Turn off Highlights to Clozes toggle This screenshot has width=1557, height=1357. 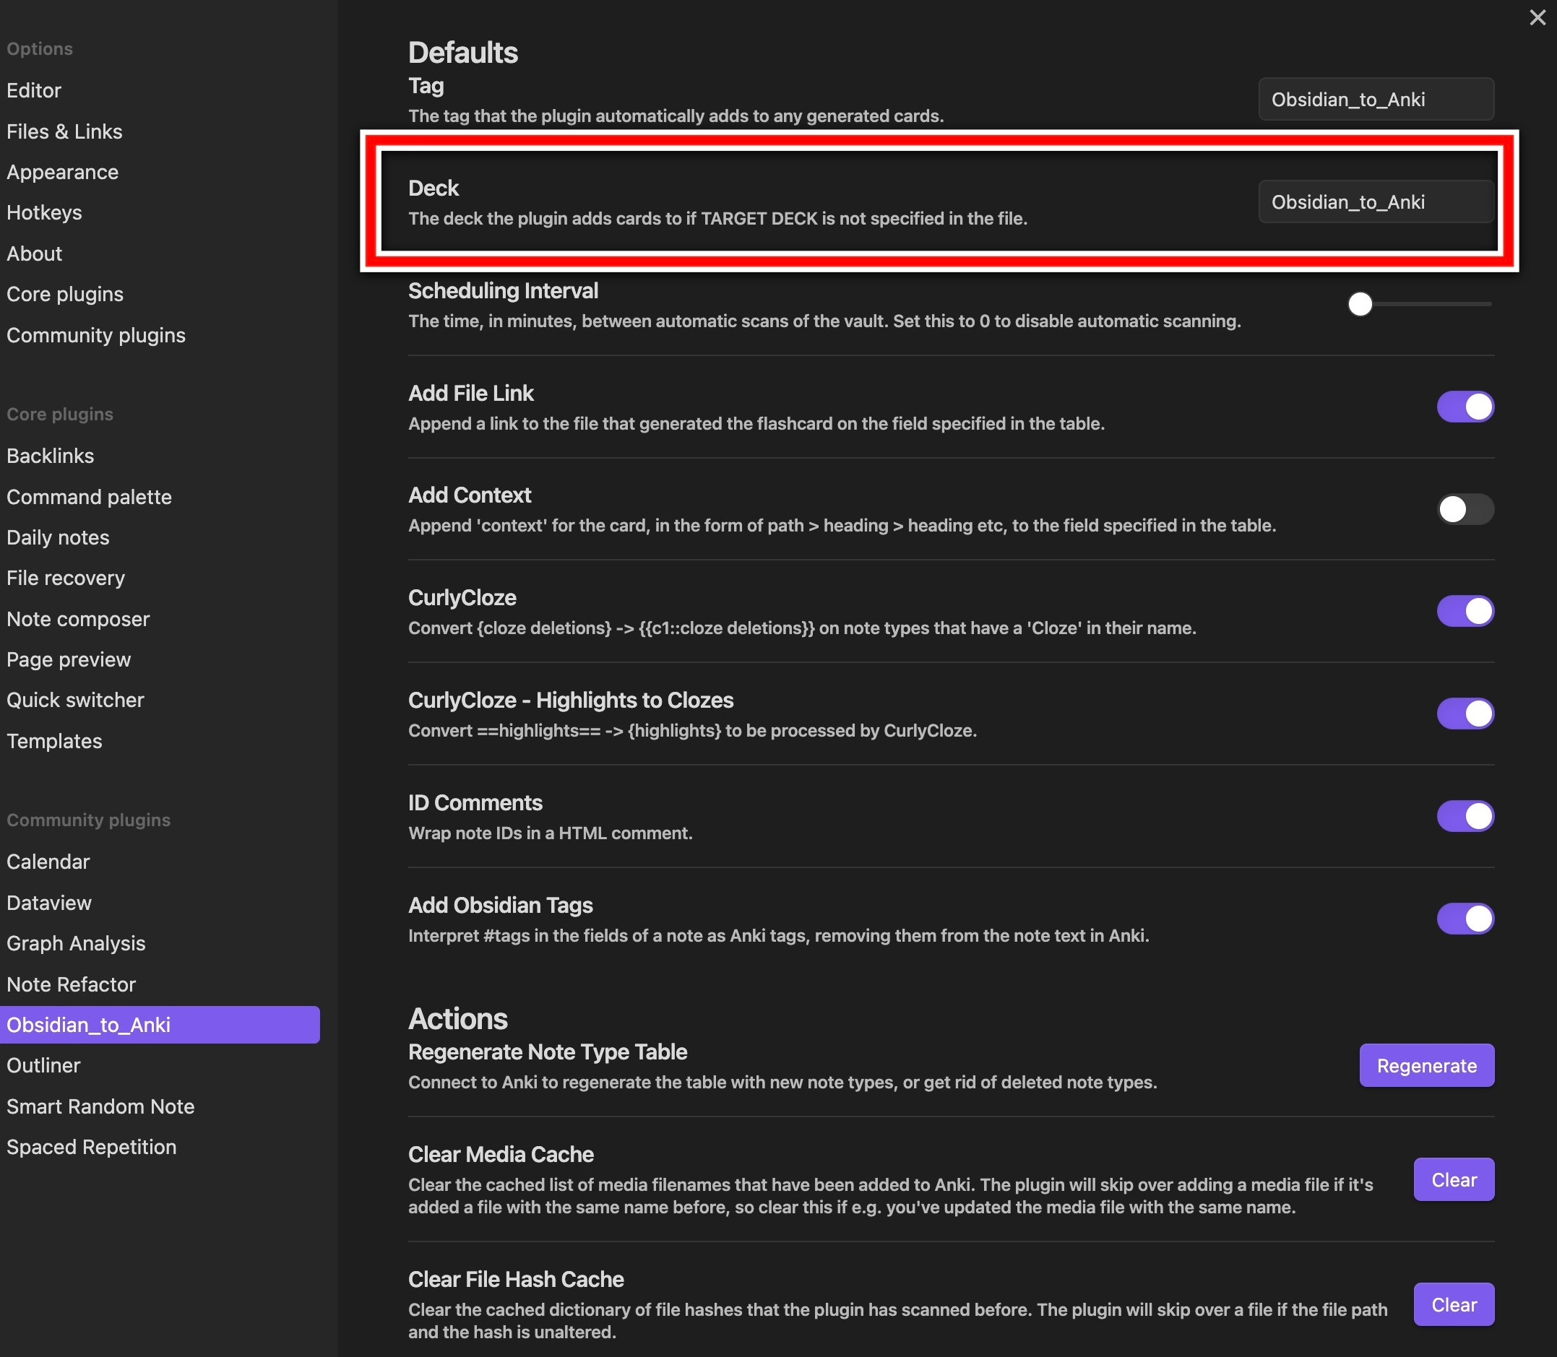pyautogui.click(x=1465, y=714)
